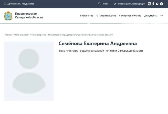Go to Главная in the breadcrumb
This screenshot has height=114, width=168.
8,35
